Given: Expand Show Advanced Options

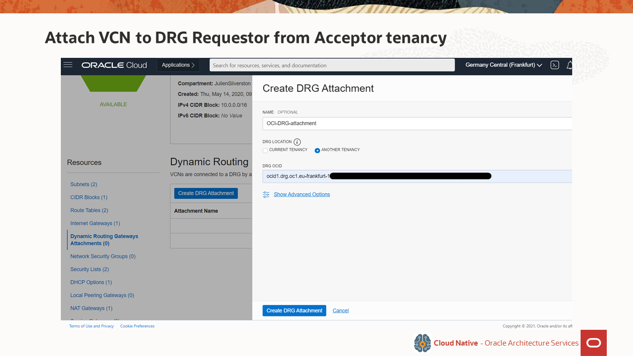Looking at the screenshot, I should click(302, 194).
